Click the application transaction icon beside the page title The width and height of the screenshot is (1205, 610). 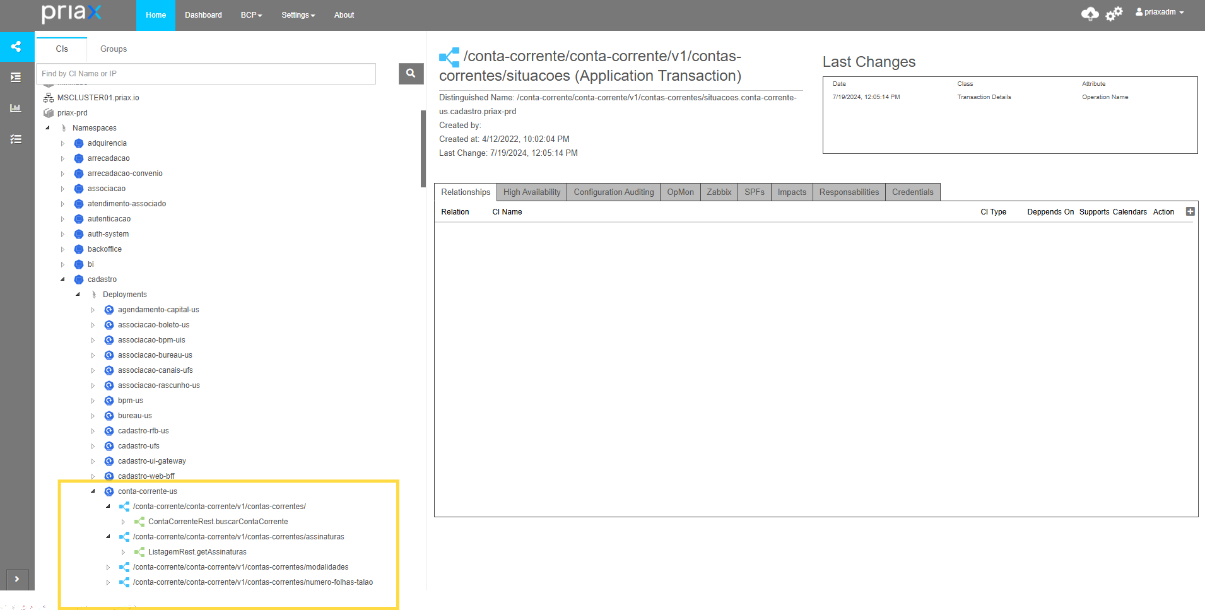click(449, 57)
